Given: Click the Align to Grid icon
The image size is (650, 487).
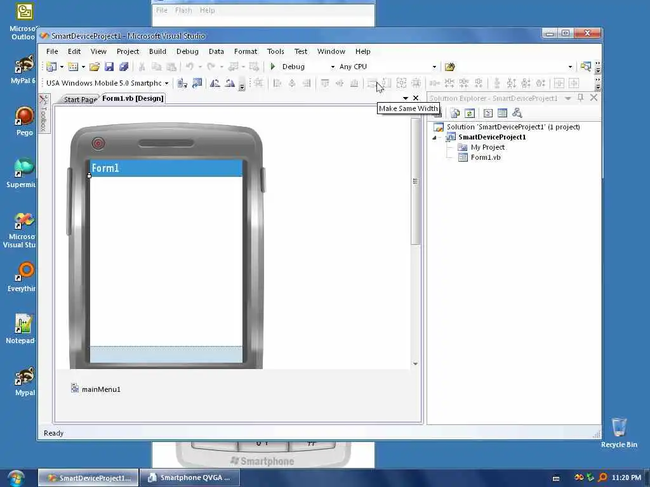Looking at the screenshot, I should [x=259, y=83].
